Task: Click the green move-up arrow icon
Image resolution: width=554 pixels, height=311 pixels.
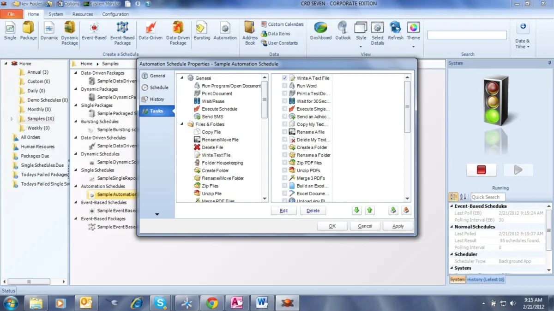Action: [x=369, y=211]
